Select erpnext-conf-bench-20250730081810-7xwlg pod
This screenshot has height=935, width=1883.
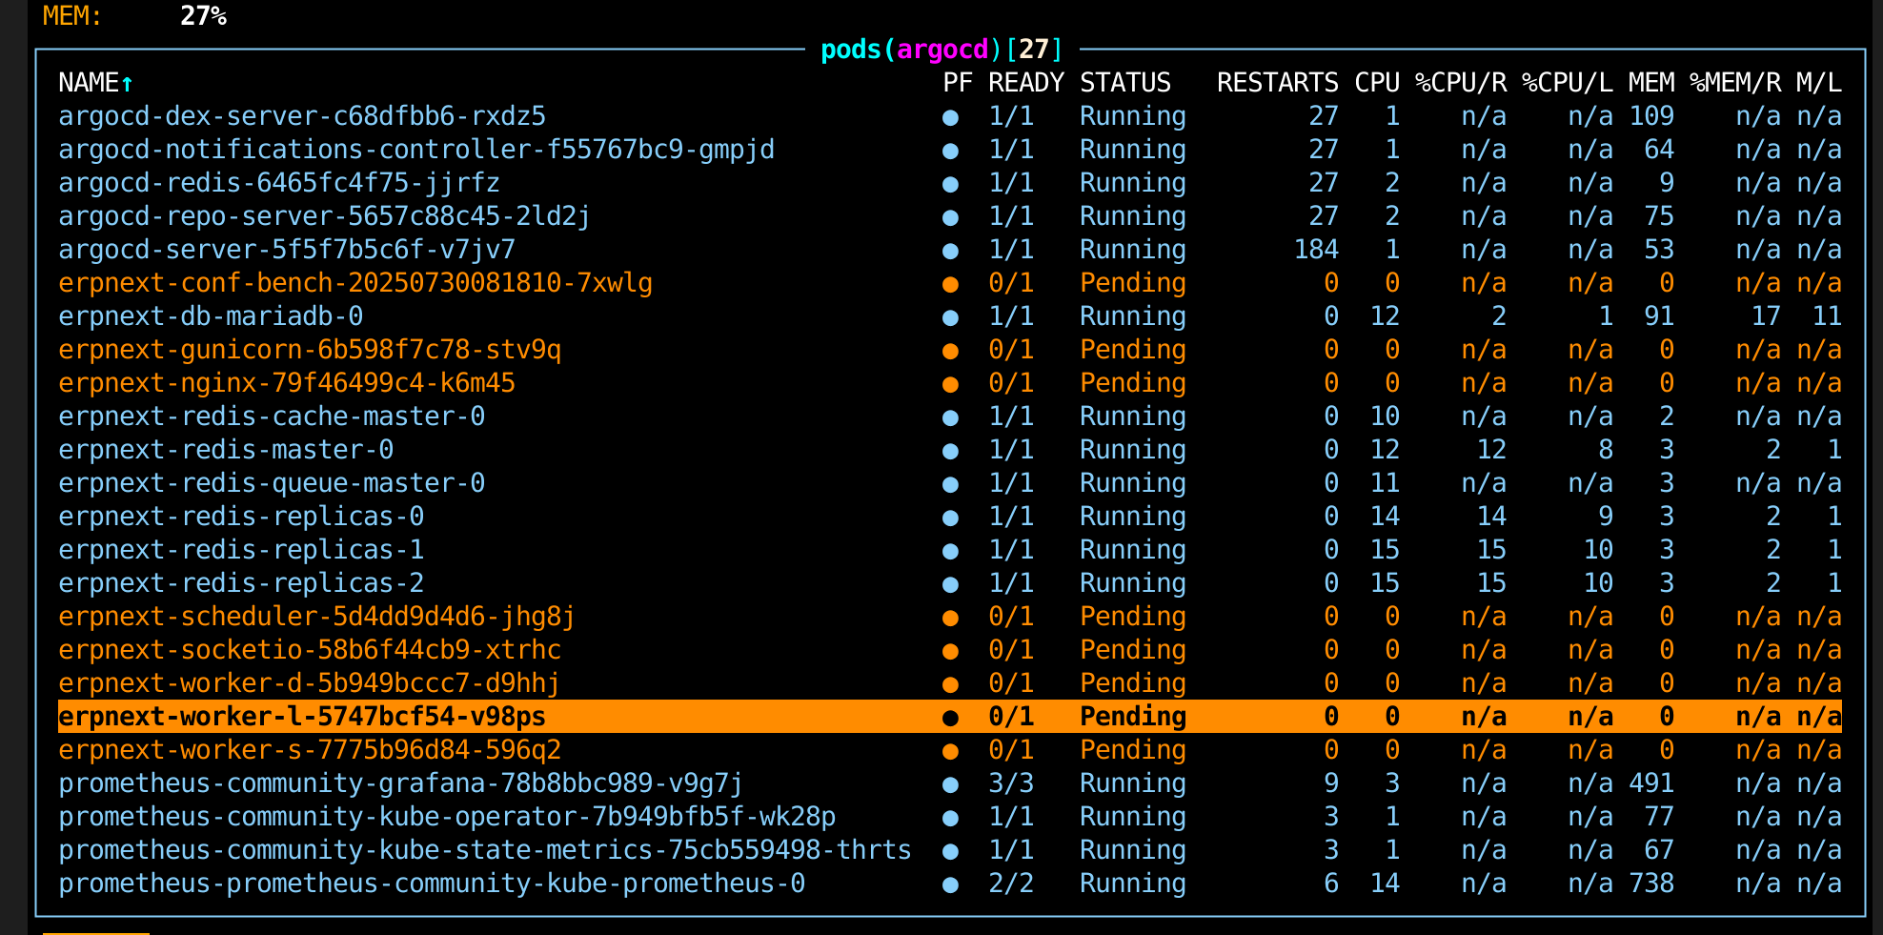tap(950, 283)
